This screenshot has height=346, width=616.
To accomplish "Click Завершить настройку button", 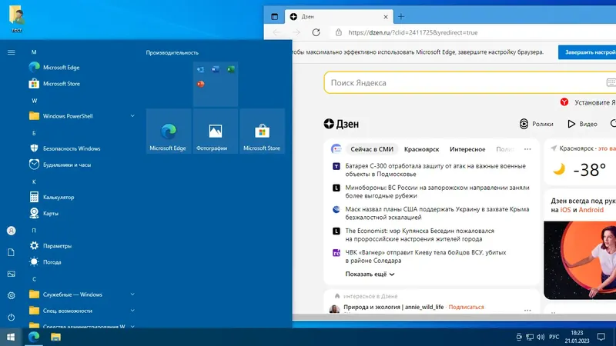I will tap(588, 52).
